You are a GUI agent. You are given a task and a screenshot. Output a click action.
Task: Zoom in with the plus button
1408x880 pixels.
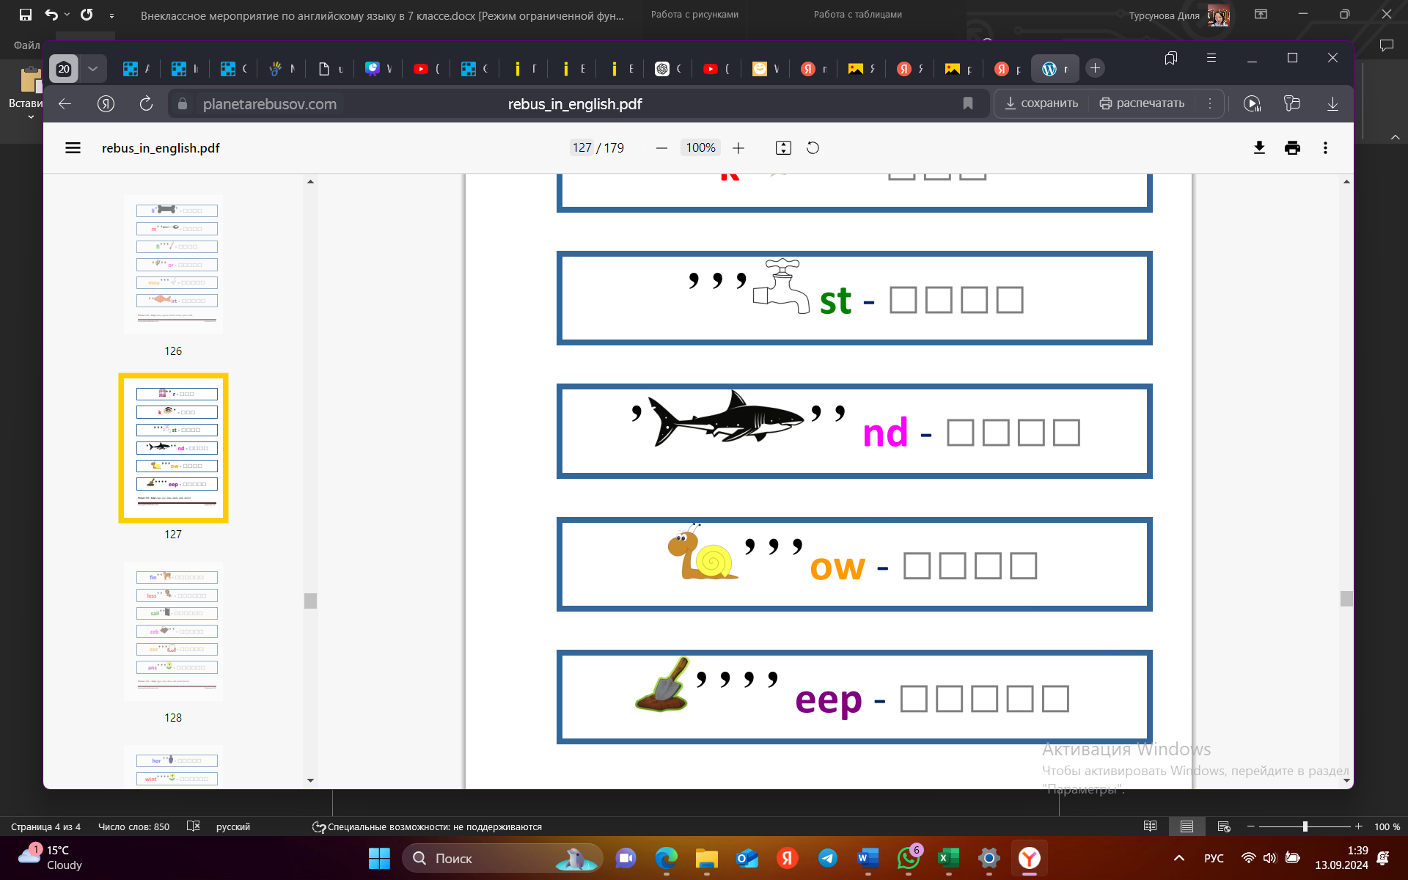[x=738, y=148]
